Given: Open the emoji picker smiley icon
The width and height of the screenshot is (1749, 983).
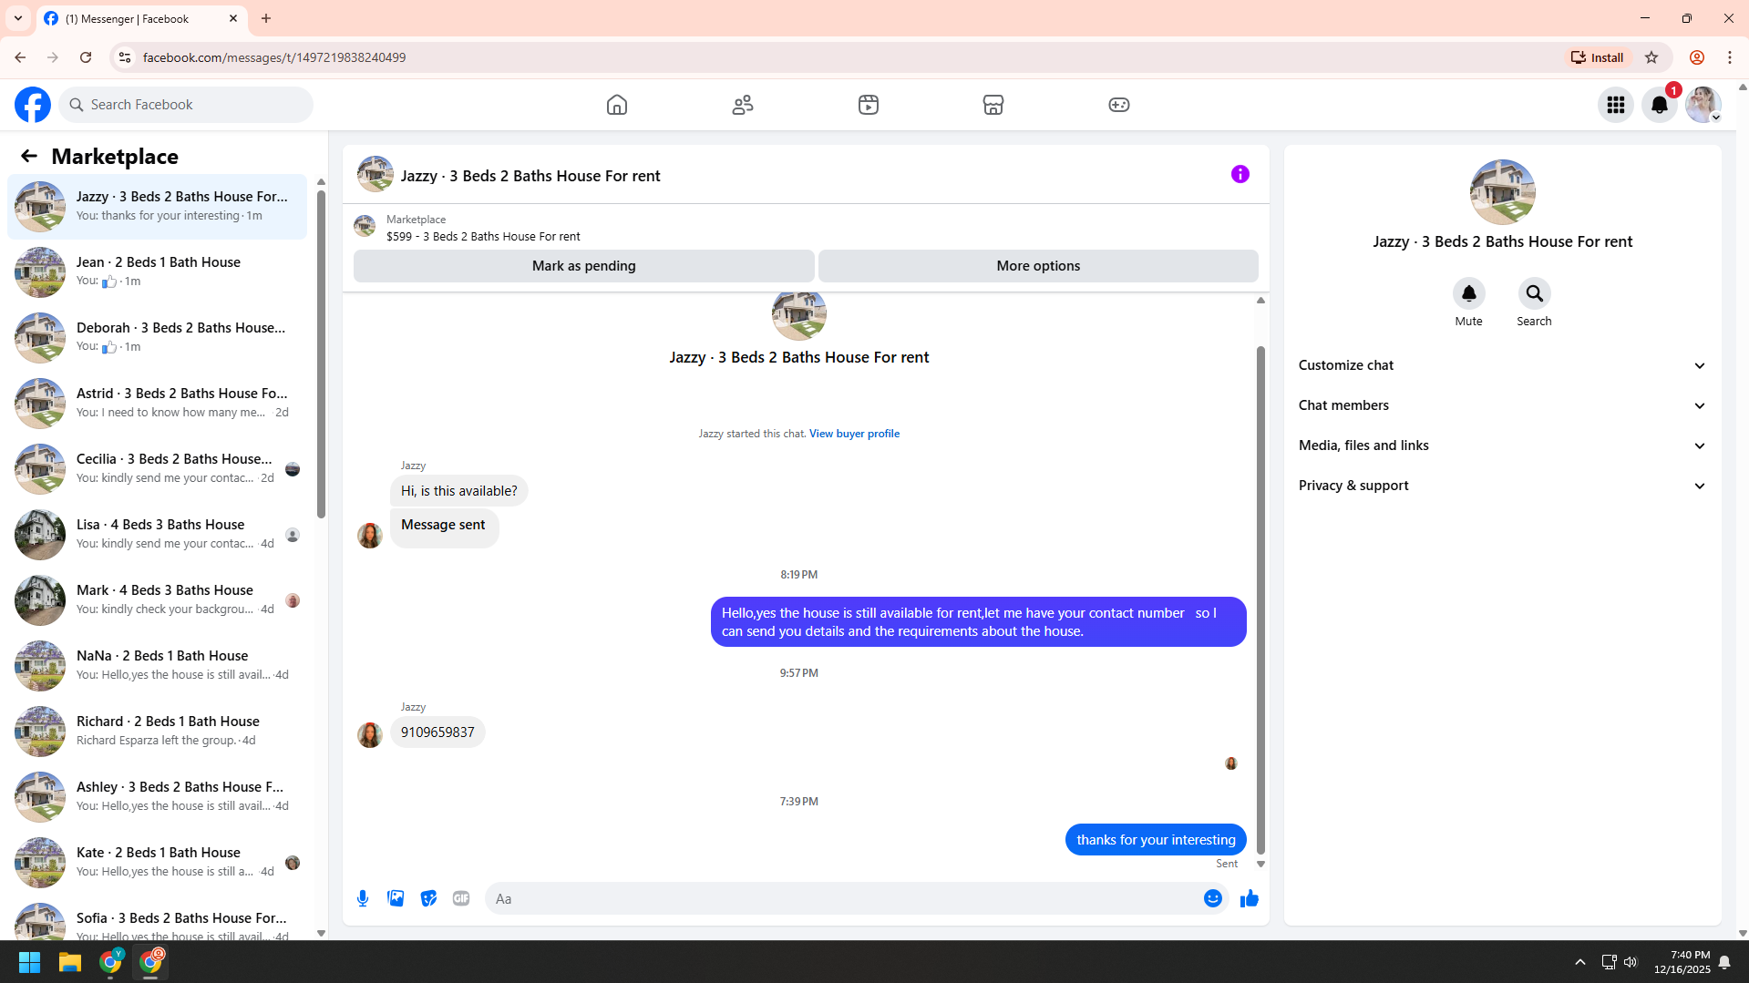Looking at the screenshot, I should pyautogui.click(x=1213, y=899).
